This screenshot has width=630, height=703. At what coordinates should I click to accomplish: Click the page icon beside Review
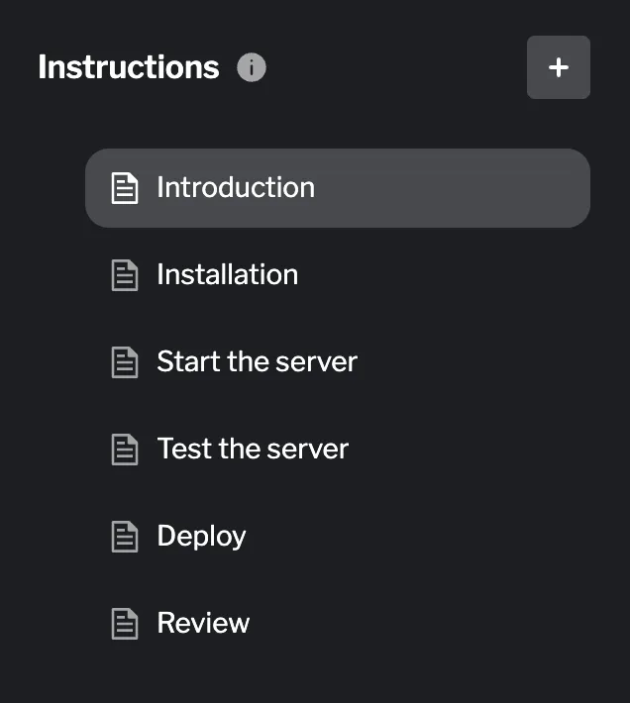[125, 624]
